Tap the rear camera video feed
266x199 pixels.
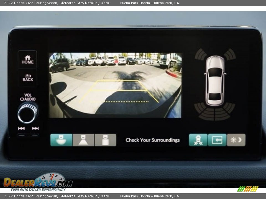pos(115,85)
